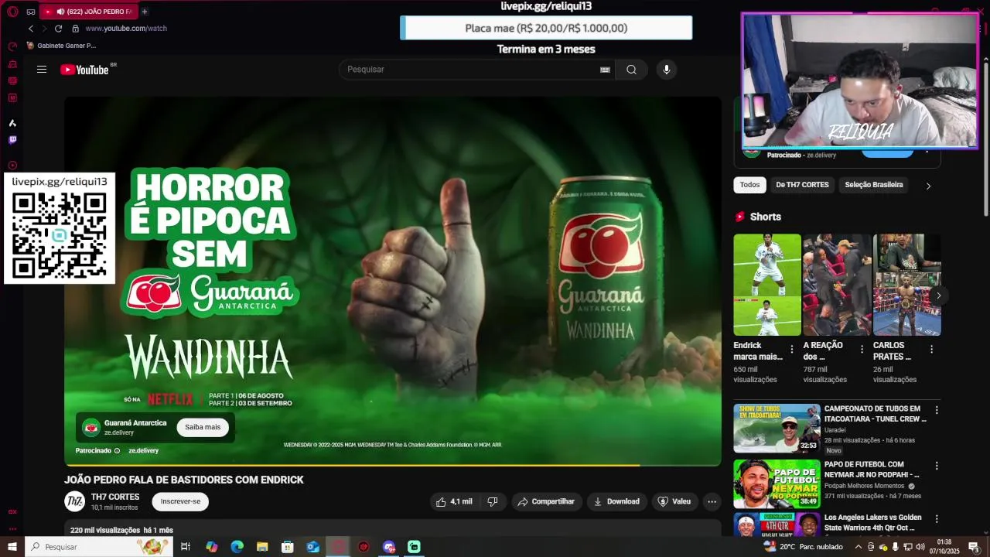Open the Patrocinado info icon

click(x=118, y=450)
